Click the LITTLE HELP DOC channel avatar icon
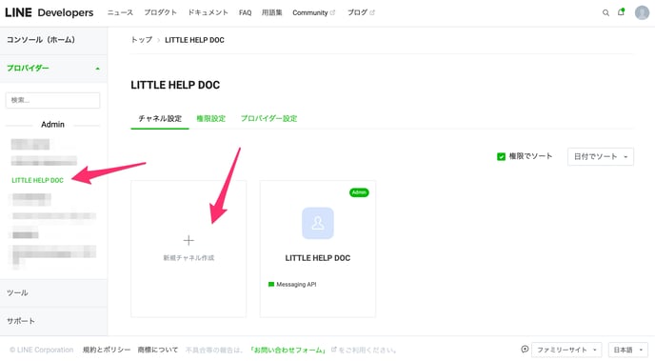 [x=318, y=223]
